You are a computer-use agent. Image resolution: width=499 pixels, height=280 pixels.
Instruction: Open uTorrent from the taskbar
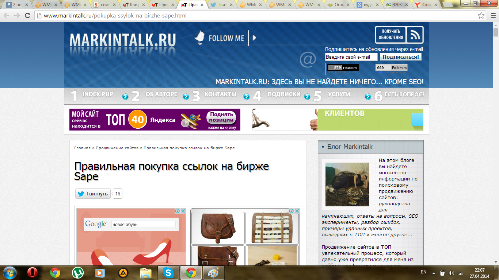77,273
